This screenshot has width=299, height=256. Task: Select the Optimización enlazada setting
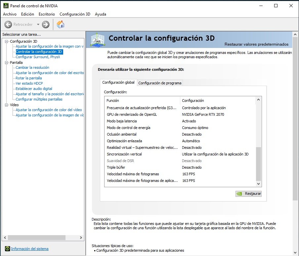point(180,141)
